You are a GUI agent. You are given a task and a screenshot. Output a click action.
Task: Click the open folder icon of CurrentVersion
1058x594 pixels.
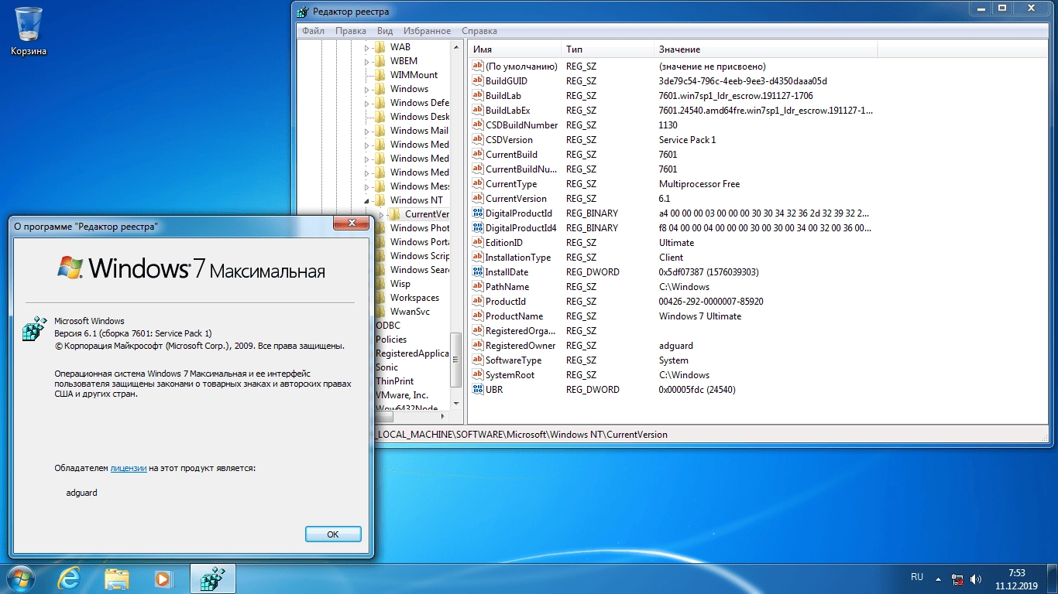[395, 214]
